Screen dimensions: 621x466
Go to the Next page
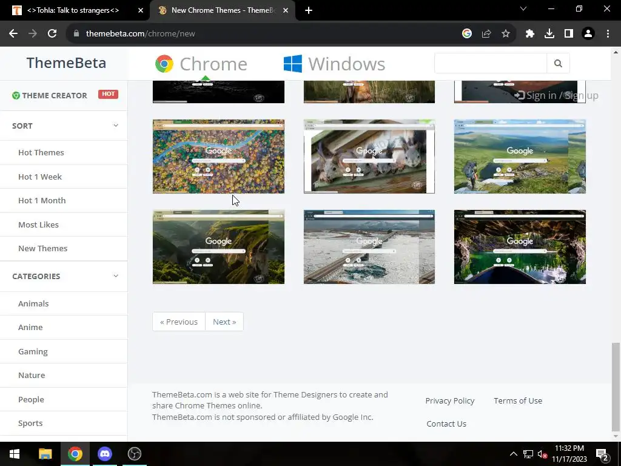pyautogui.click(x=224, y=322)
